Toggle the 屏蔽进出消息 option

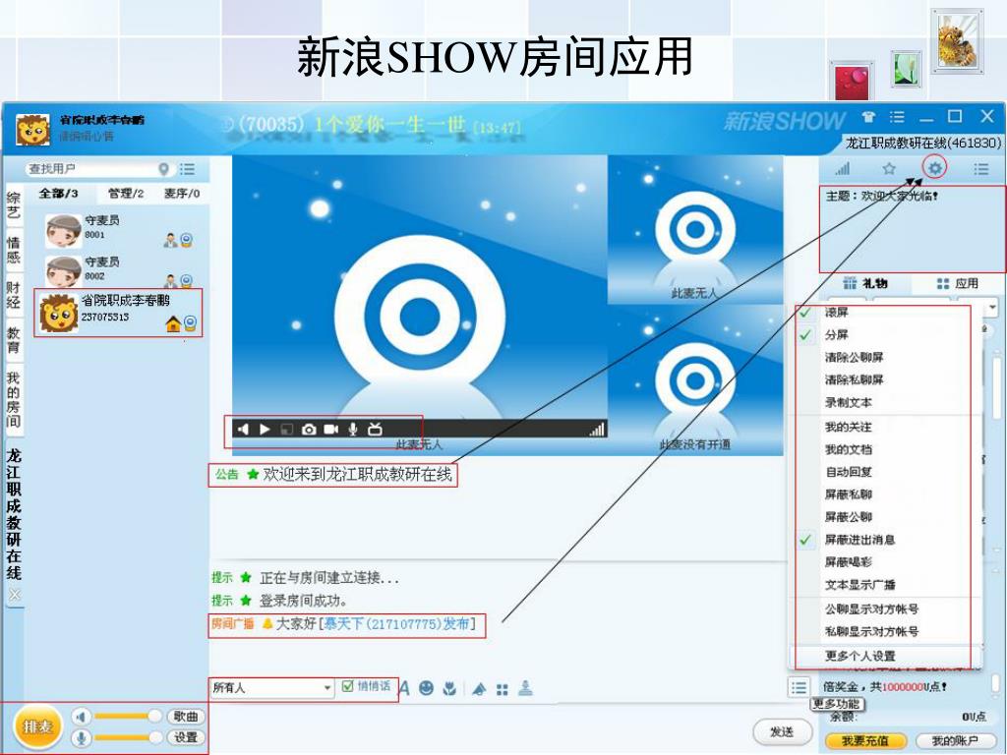(x=859, y=540)
